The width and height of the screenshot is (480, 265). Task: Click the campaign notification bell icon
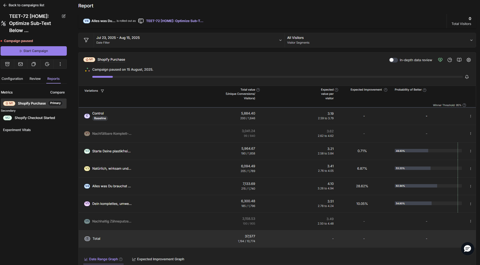467,77
